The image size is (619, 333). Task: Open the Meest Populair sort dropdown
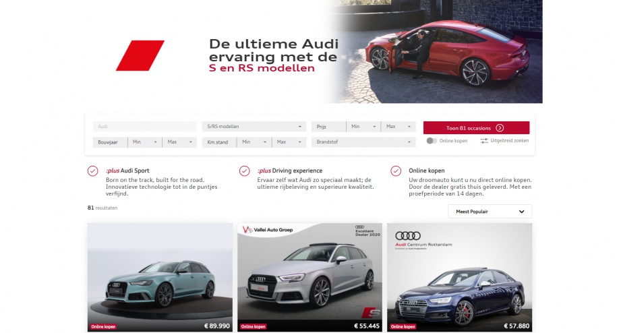[490, 212]
